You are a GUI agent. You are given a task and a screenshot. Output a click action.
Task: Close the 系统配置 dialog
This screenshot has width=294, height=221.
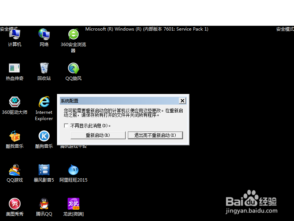(x=182, y=101)
